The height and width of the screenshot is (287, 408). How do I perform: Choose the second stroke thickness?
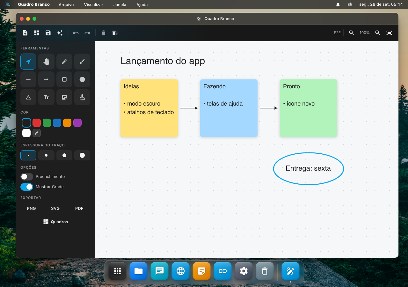tap(46, 155)
